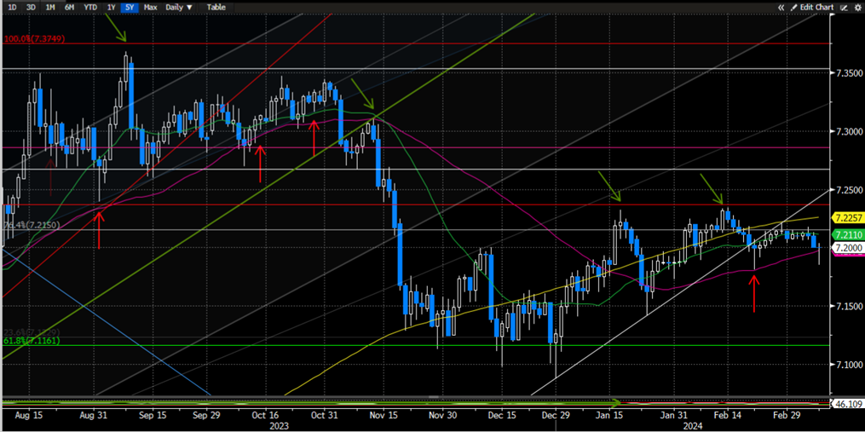Select the 3D time range
The width and height of the screenshot is (865, 432).
(32, 7)
